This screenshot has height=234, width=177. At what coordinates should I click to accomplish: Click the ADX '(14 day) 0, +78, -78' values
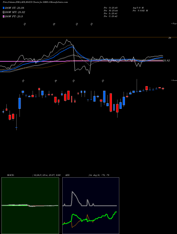click(99, 175)
